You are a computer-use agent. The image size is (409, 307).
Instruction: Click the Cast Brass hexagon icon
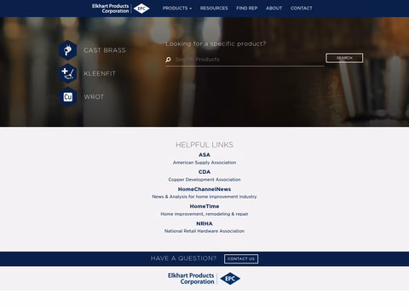[67, 50]
